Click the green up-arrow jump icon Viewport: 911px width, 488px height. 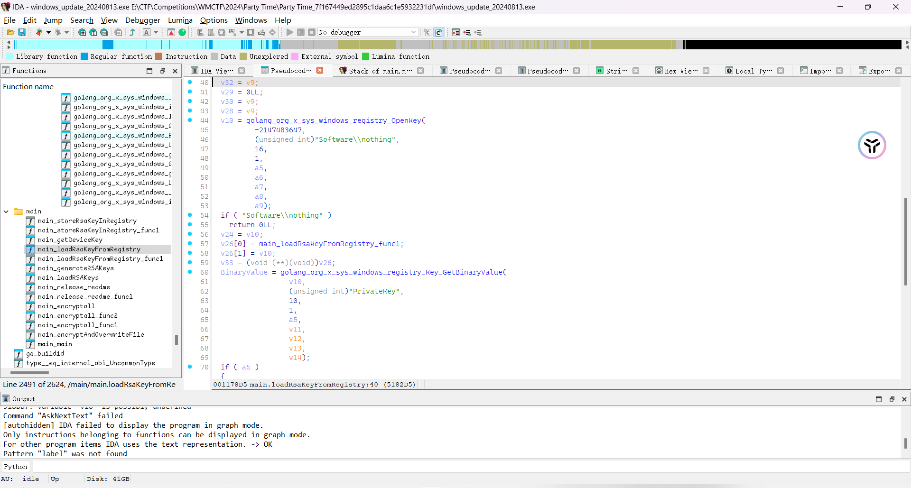pos(132,32)
